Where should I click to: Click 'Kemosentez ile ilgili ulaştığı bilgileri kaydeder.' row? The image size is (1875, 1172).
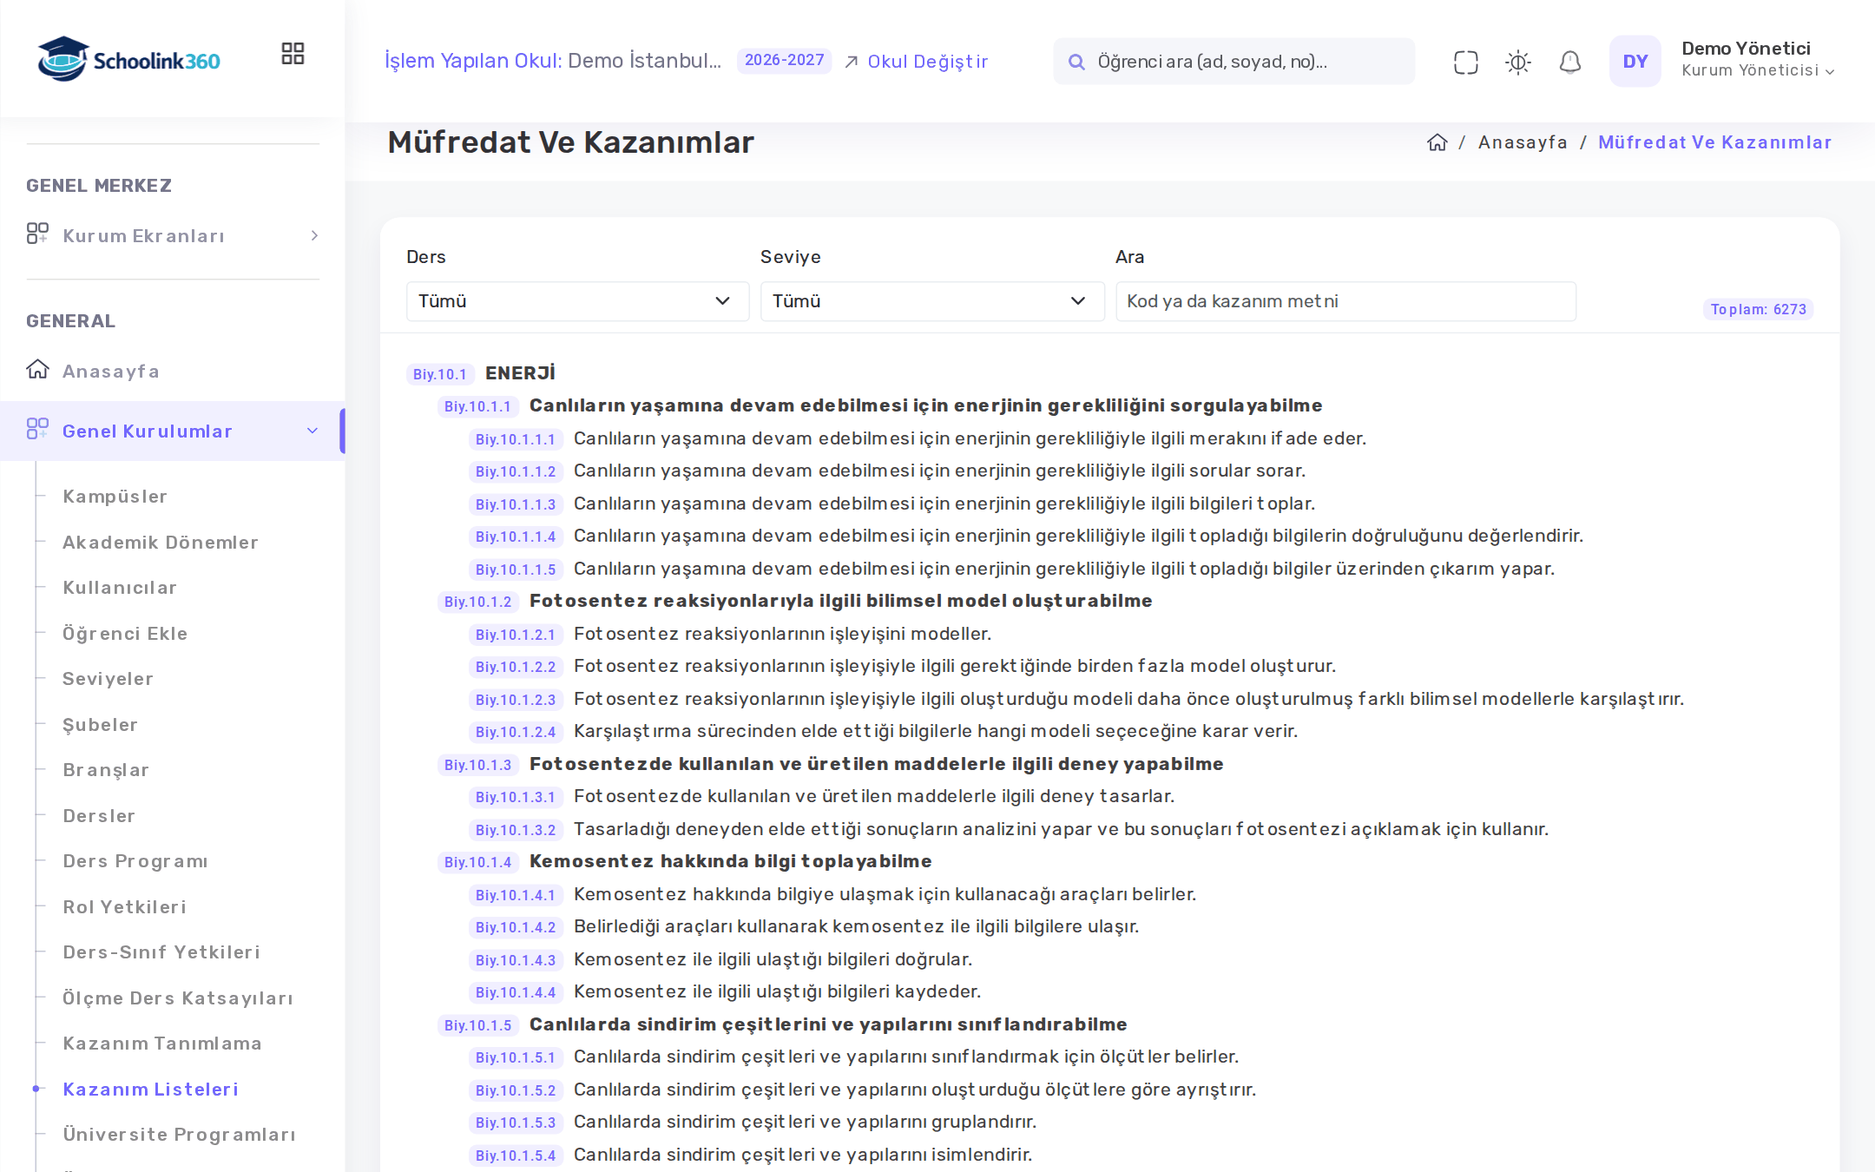(x=777, y=991)
